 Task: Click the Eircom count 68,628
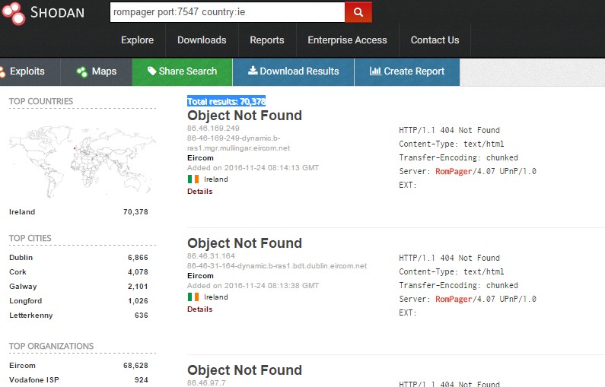coord(135,366)
